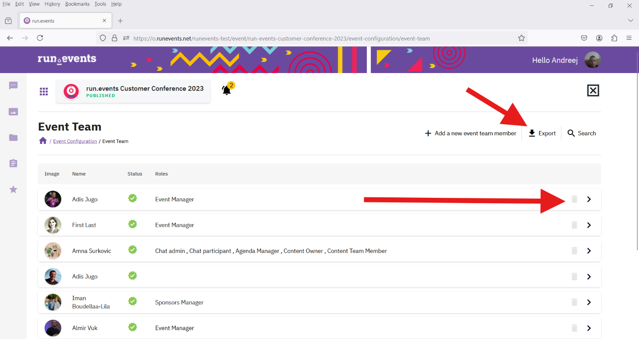
Task: Click the green status checkmark for Iman Boudellaa-Lila
Action: [x=133, y=302]
